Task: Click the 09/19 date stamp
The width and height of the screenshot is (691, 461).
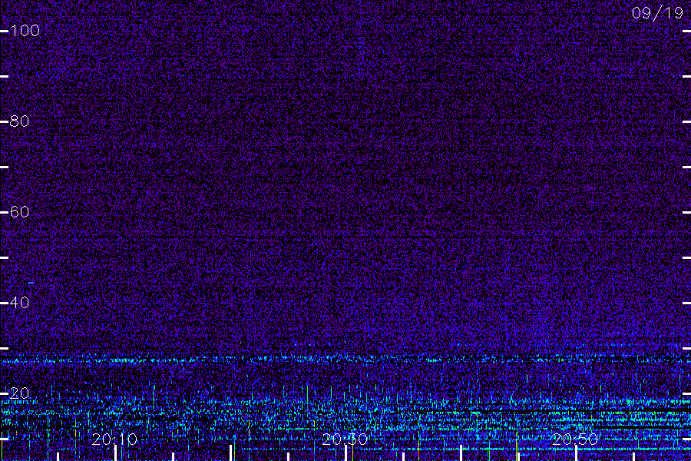Action: (x=657, y=13)
